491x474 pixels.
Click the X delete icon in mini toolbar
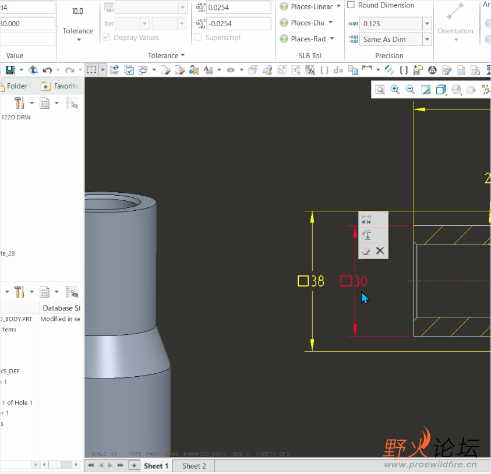pyautogui.click(x=380, y=251)
